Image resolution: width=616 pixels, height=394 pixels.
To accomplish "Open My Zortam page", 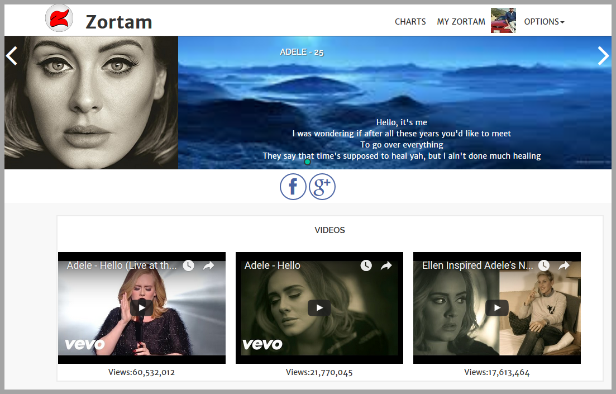I will (x=461, y=22).
